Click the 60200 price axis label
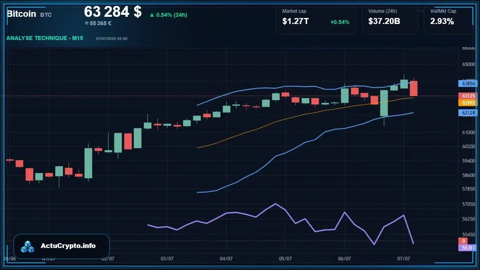The image size is (480, 270). coord(468,147)
